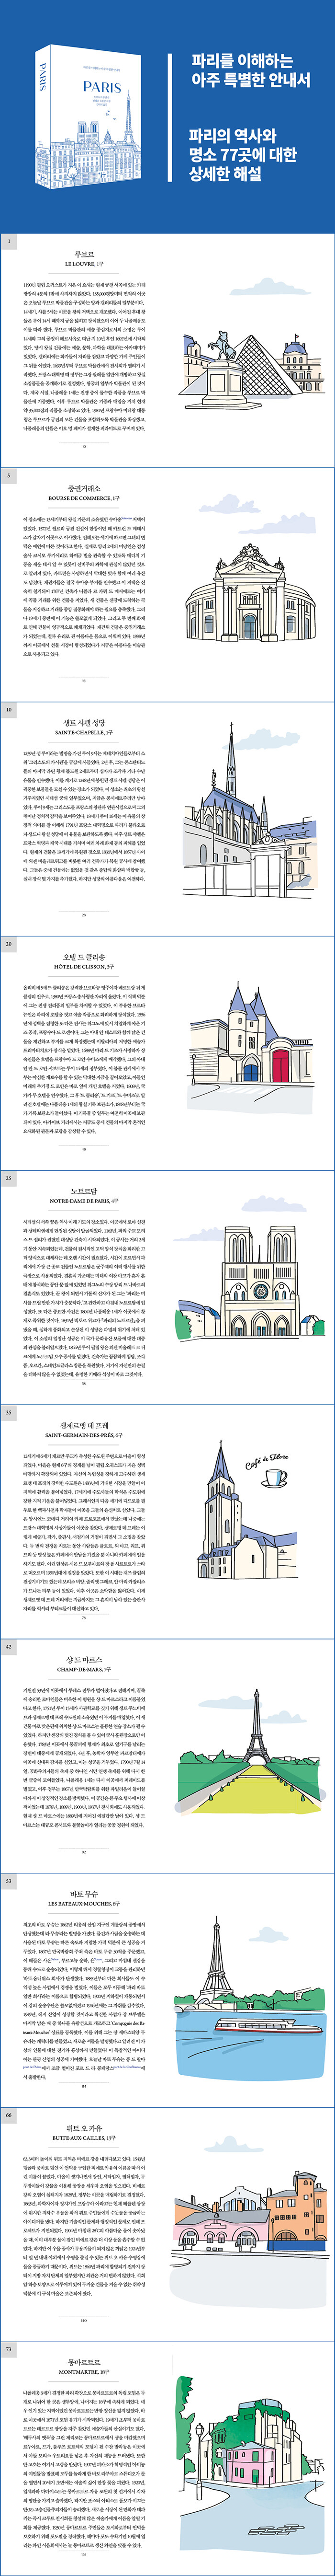Click the number 5 section badge
The image size is (335, 2576).
(x=9, y=475)
